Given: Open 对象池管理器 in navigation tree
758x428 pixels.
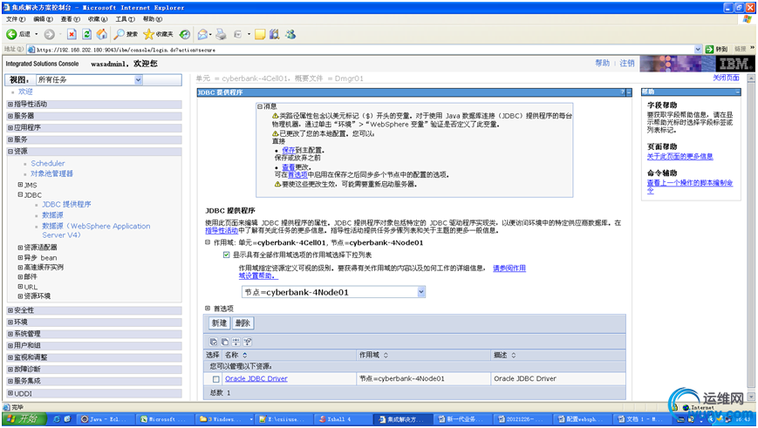Looking at the screenshot, I should coord(52,173).
